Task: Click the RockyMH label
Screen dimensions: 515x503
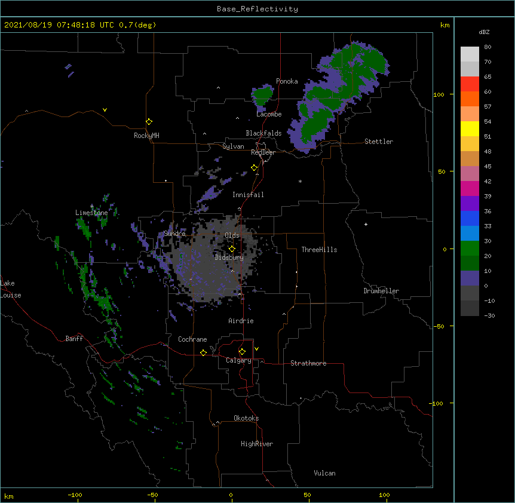Action: 146,136
